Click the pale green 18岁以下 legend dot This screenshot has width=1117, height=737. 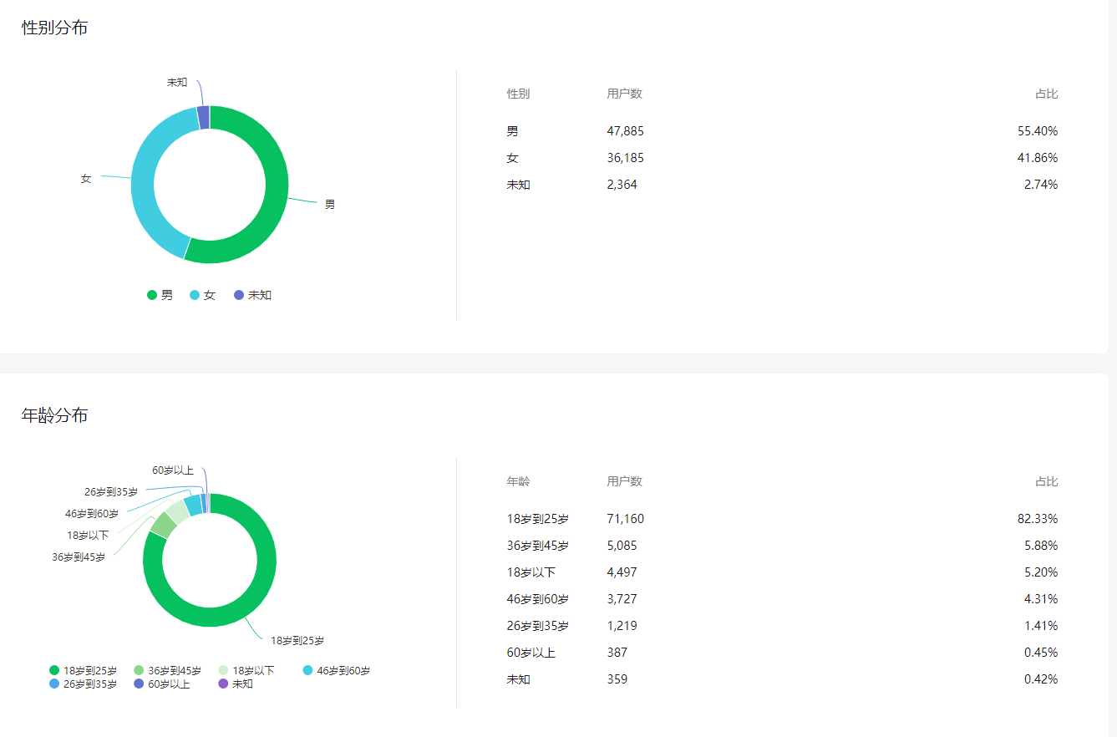(223, 670)
